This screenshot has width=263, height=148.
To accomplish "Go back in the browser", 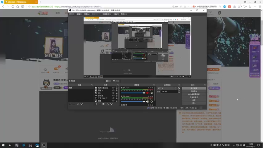I will (3, 7).
